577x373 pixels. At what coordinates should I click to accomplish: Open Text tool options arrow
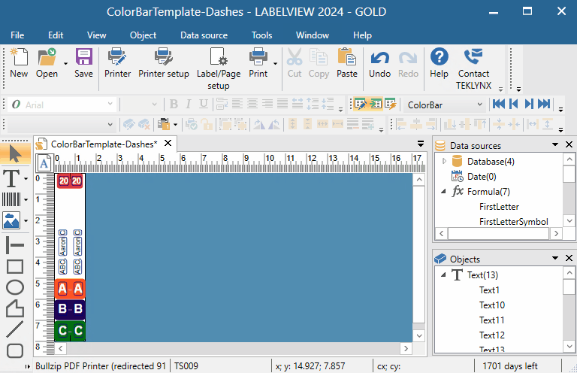pos(26,179)
